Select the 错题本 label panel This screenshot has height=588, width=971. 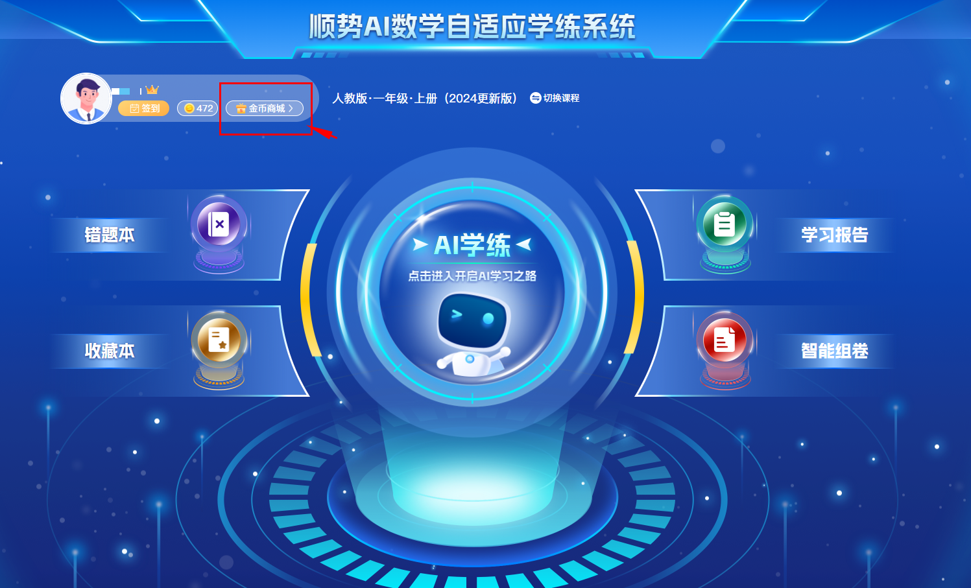point(110,235)
